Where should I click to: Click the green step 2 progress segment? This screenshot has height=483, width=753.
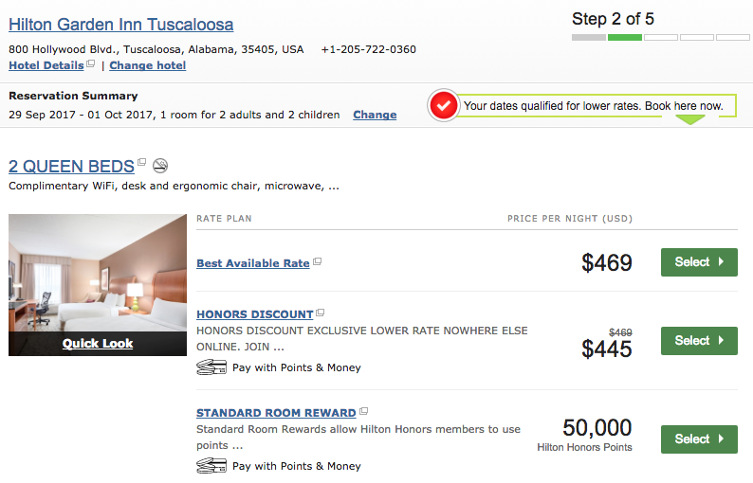pos(625,38)
